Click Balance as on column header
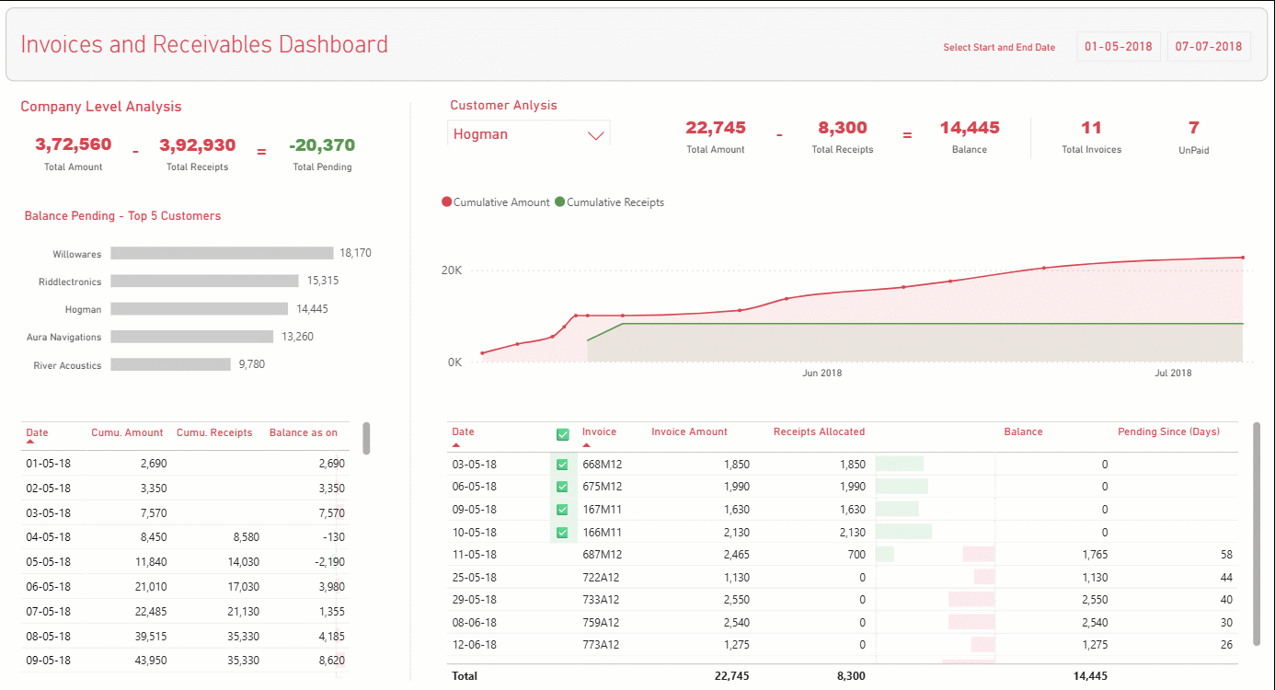Image resolution: width=1275 pixels, height=690 pixels. (303, 432)
